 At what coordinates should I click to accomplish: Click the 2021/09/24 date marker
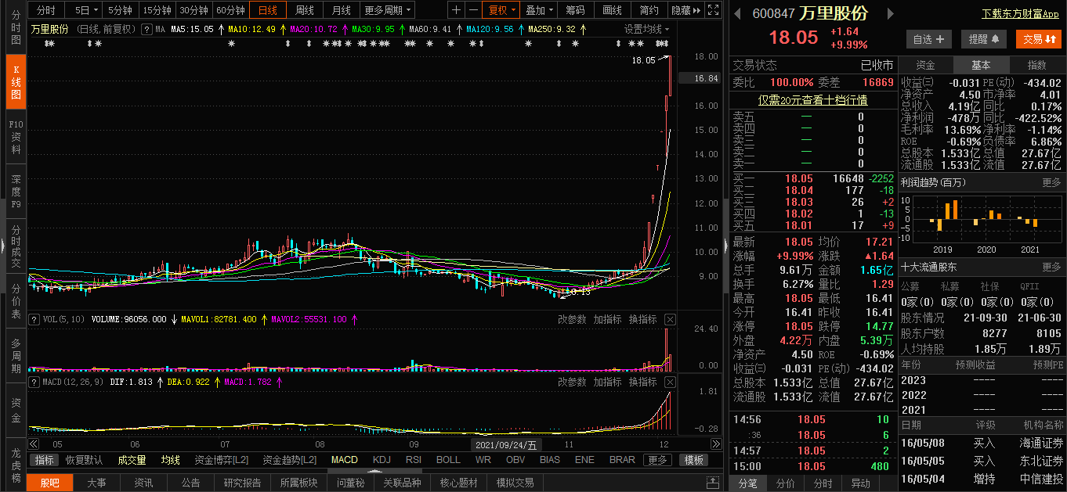(x=505, y=444)
